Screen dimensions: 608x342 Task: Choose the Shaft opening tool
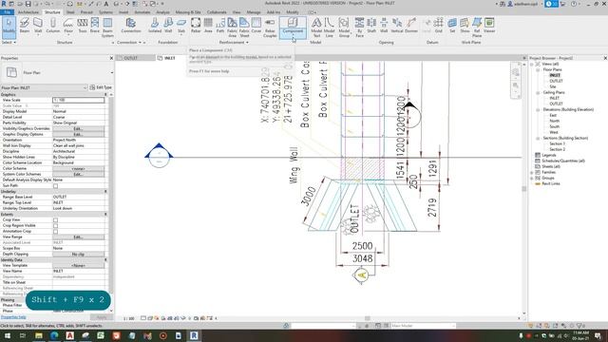(x=371, y=26)
